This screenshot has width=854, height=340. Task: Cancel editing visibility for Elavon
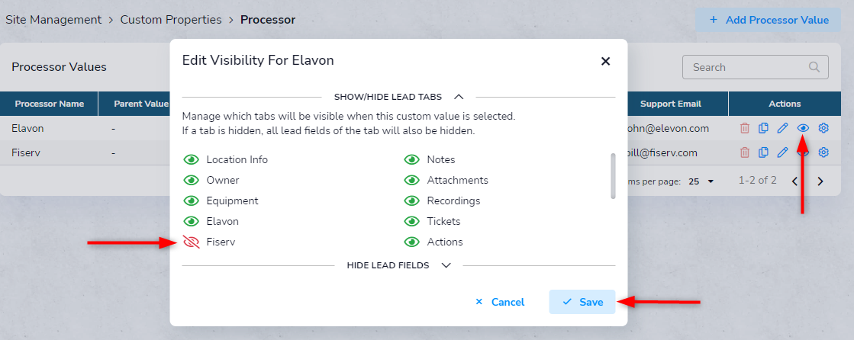point(500,302)
